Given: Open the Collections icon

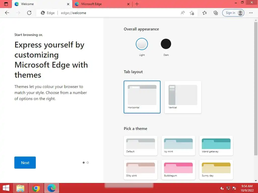Looking at the screenshot, I should point(216,13).
